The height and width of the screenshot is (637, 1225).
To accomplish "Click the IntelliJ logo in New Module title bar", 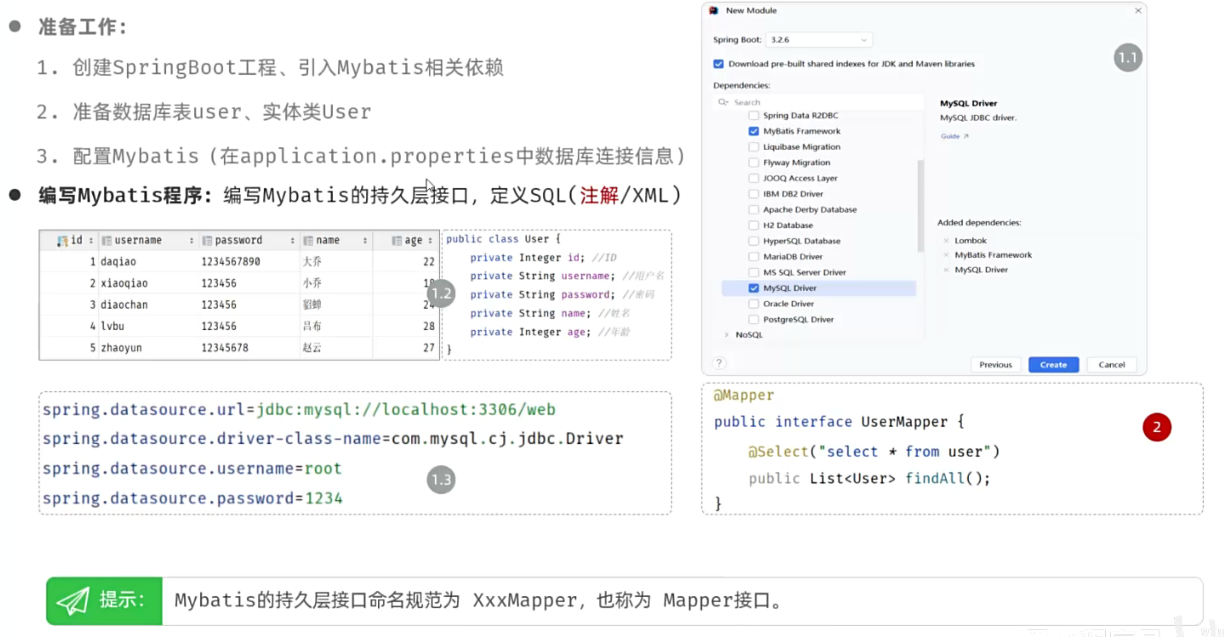I will 713,10.
